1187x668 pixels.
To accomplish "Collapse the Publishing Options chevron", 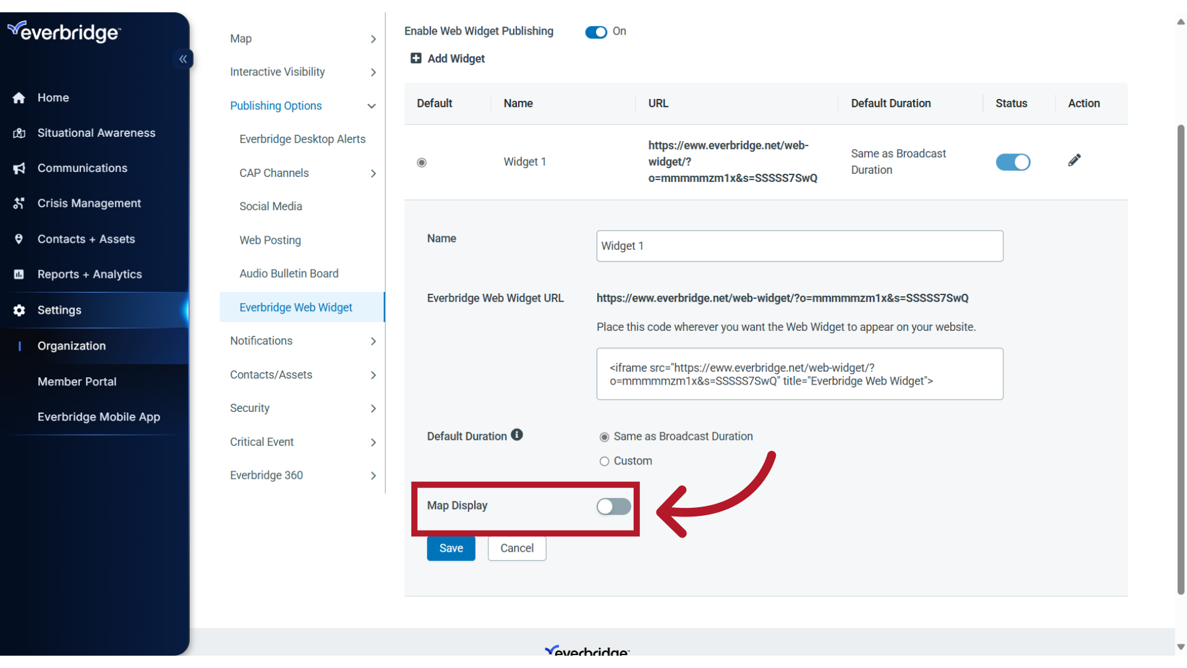I will click(x=372, y=106).
